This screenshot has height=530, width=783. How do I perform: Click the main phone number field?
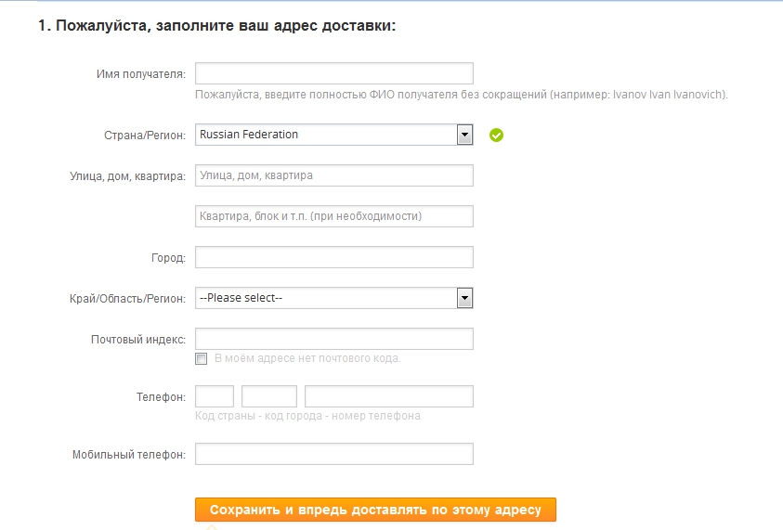[389, 396]
